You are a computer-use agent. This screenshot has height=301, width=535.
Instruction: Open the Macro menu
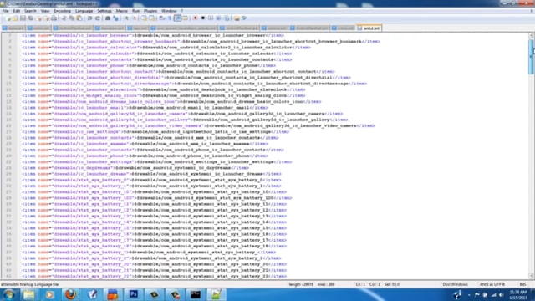[x=122, y=11]
